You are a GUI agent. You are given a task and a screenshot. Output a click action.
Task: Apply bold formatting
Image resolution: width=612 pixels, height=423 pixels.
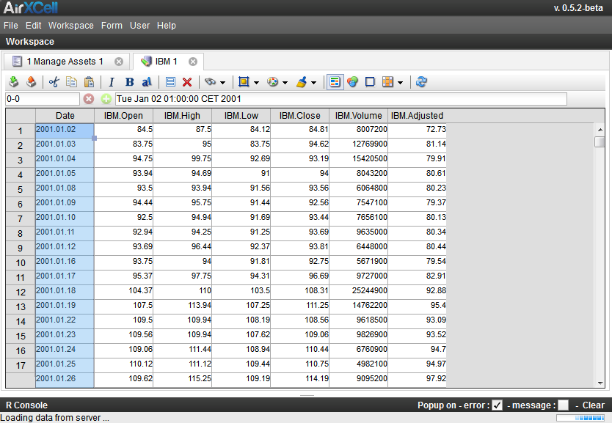pyautogui.click(x=130, y=82)
